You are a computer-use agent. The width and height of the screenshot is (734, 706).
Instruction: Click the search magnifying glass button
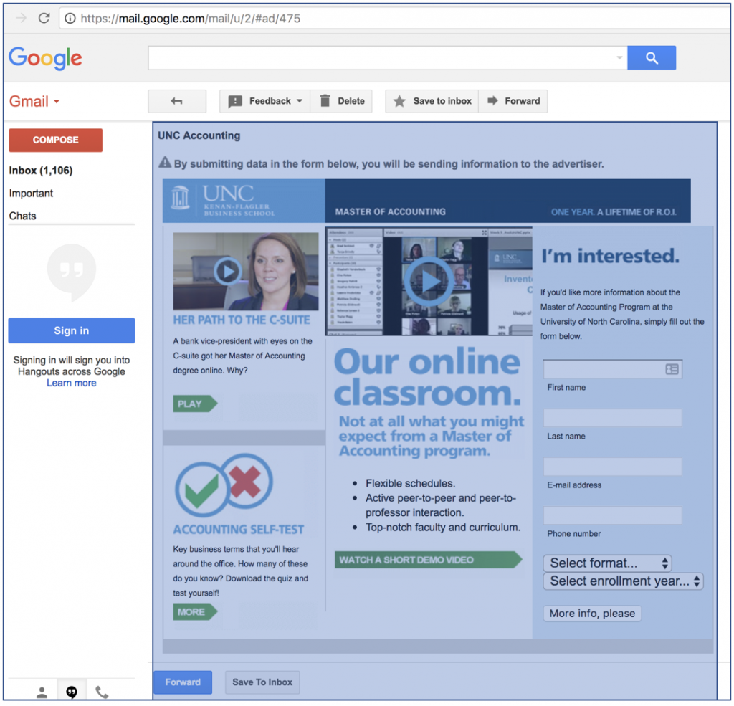click(651, 57)
